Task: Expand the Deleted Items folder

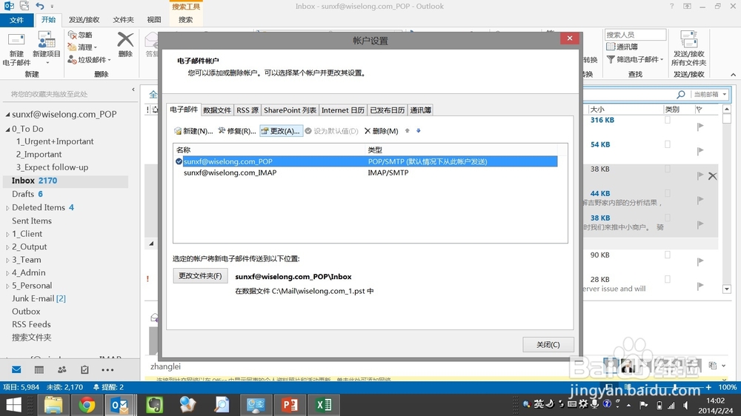Action: click(7, 208)
